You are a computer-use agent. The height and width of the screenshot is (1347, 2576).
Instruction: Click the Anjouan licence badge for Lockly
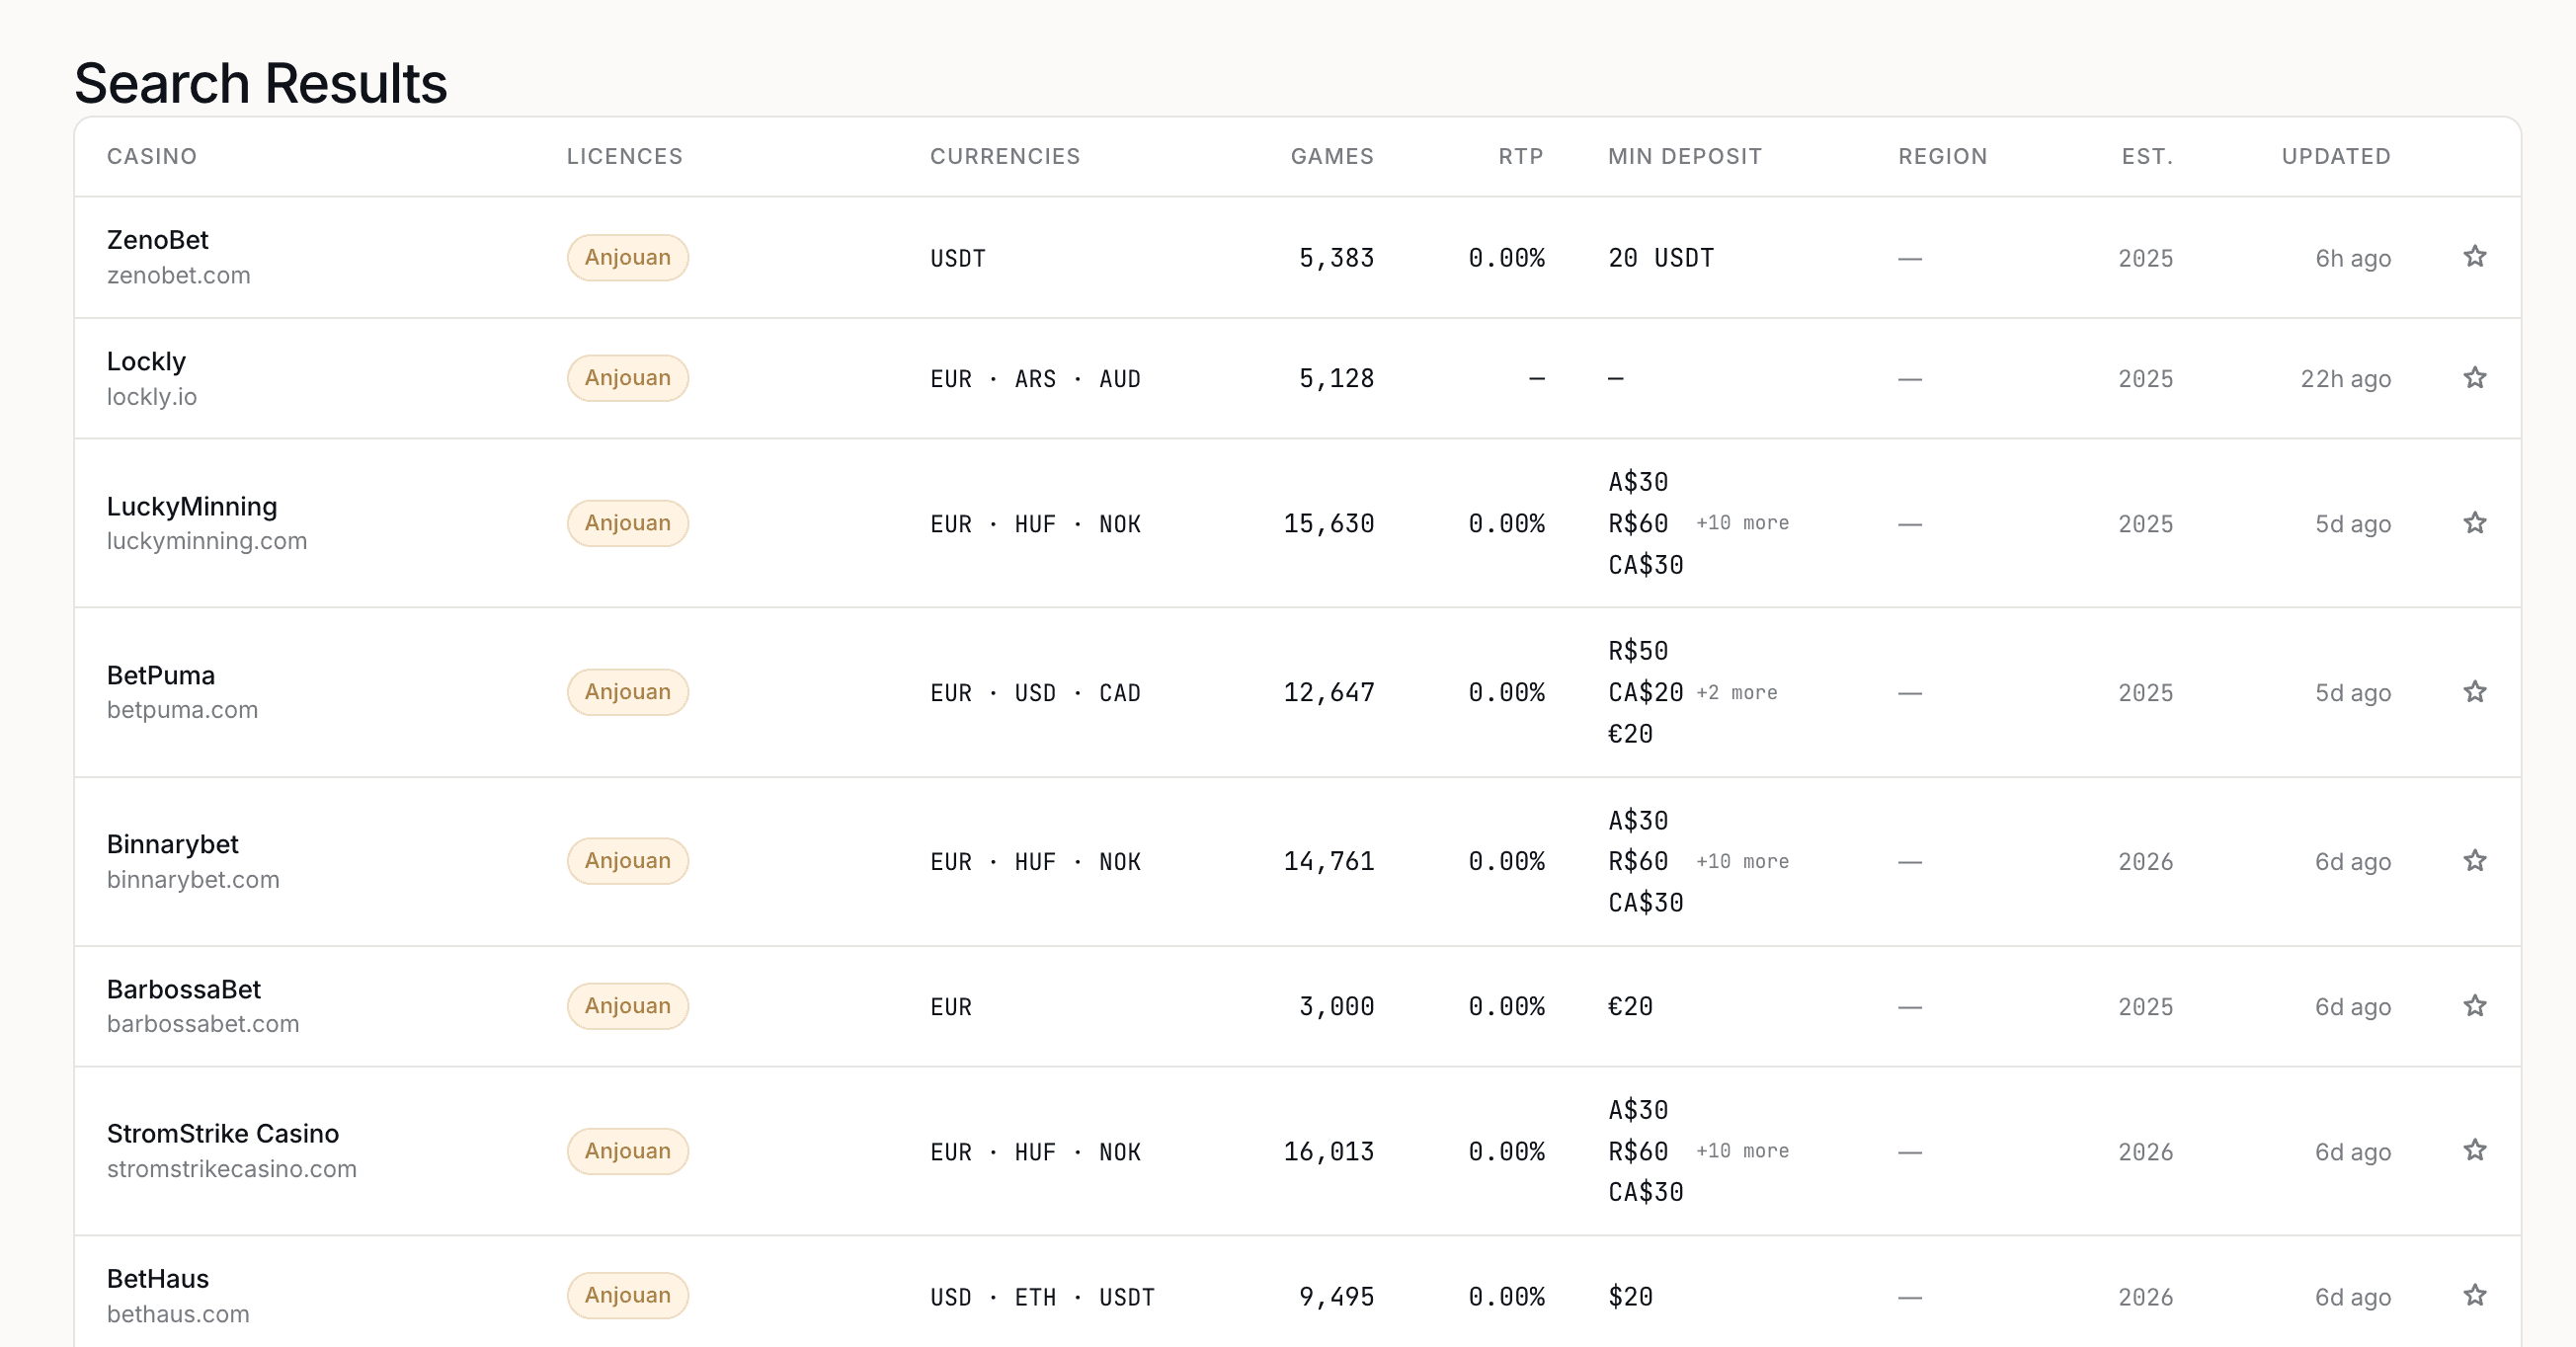628,378
